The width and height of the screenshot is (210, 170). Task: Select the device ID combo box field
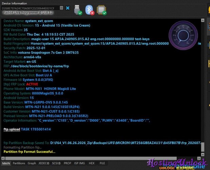pyautogui.click(x=32, y=8)
